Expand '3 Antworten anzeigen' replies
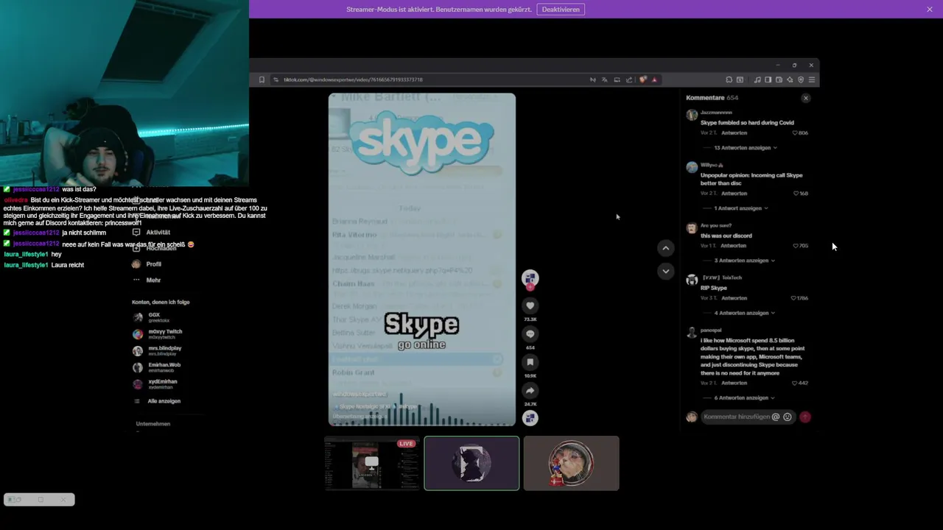The image size is (943, 530). tap(744, 261)
